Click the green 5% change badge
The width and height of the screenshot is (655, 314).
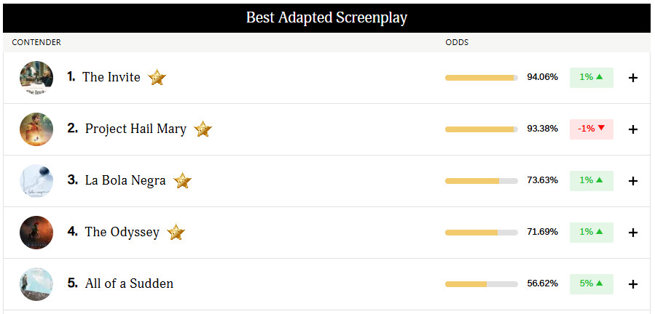[592, 284]
